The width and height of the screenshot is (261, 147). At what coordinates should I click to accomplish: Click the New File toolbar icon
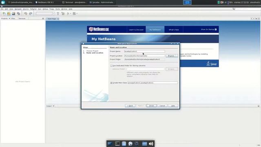click(x=4, y=13)
